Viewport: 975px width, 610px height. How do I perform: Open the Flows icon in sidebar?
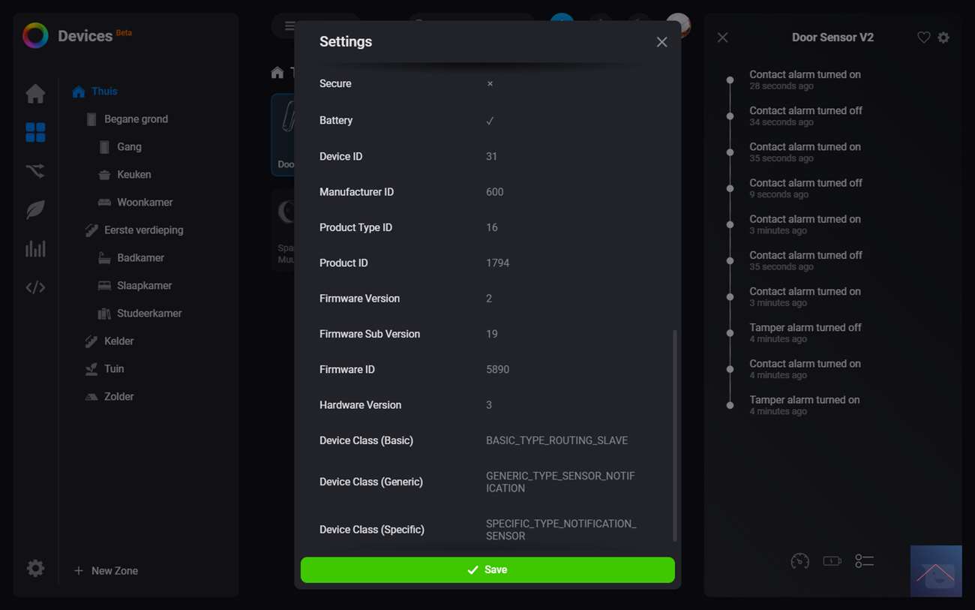click(35, 171)
